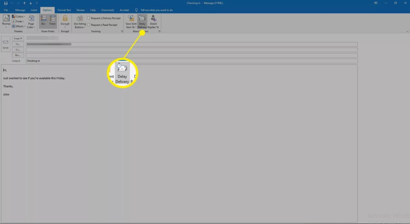410x224 pixels.
Task: Click the body line about this Friday
Action: tap(34, 78)
